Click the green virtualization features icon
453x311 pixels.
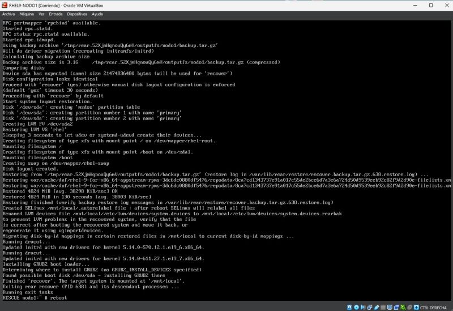coord(403,307)
